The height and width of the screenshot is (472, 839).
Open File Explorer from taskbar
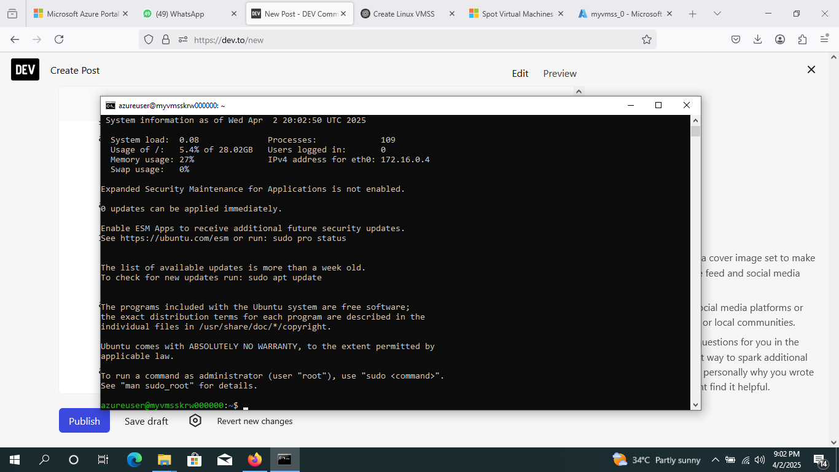(164, 459)
